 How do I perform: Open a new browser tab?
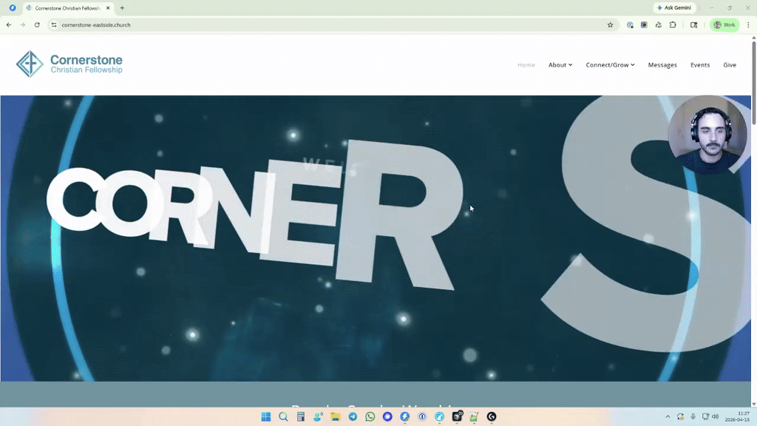pos(122,7)
